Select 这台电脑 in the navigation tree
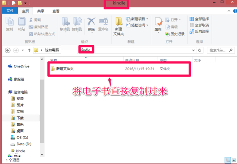 tap(18, 92)
